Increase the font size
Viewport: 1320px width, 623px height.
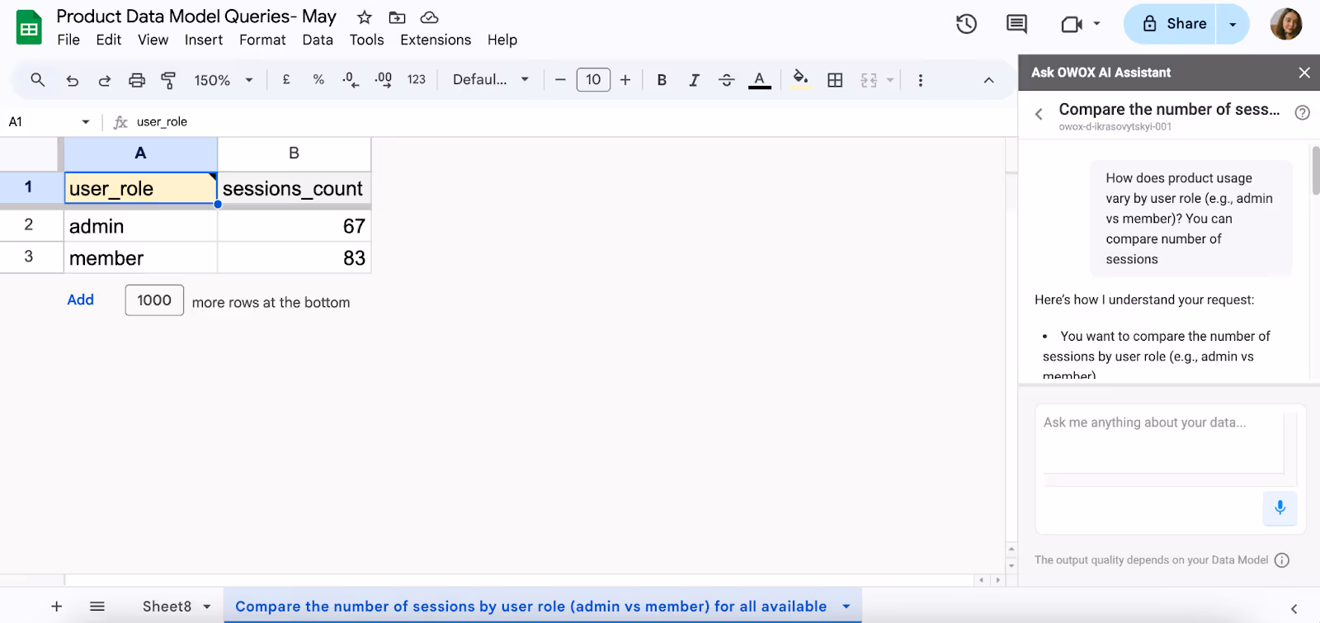coord(625,80)
